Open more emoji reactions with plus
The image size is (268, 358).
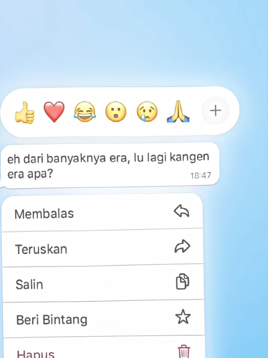tap(215, 111)
